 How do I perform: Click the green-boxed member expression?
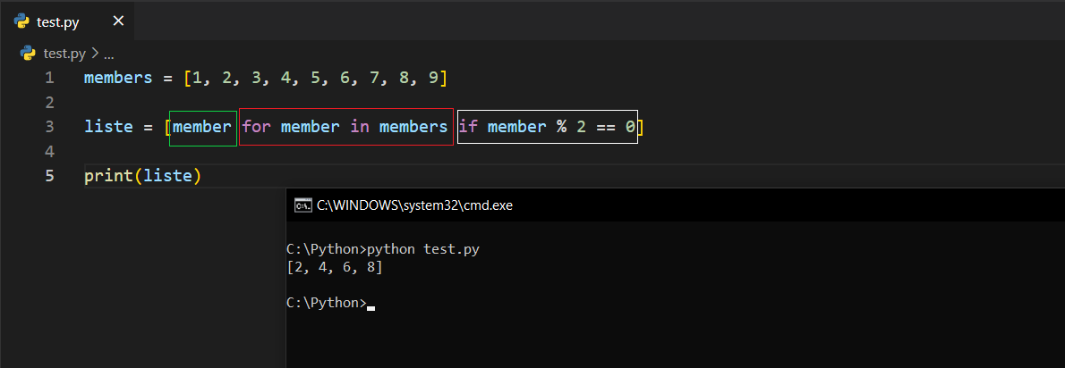coord(202,127)
